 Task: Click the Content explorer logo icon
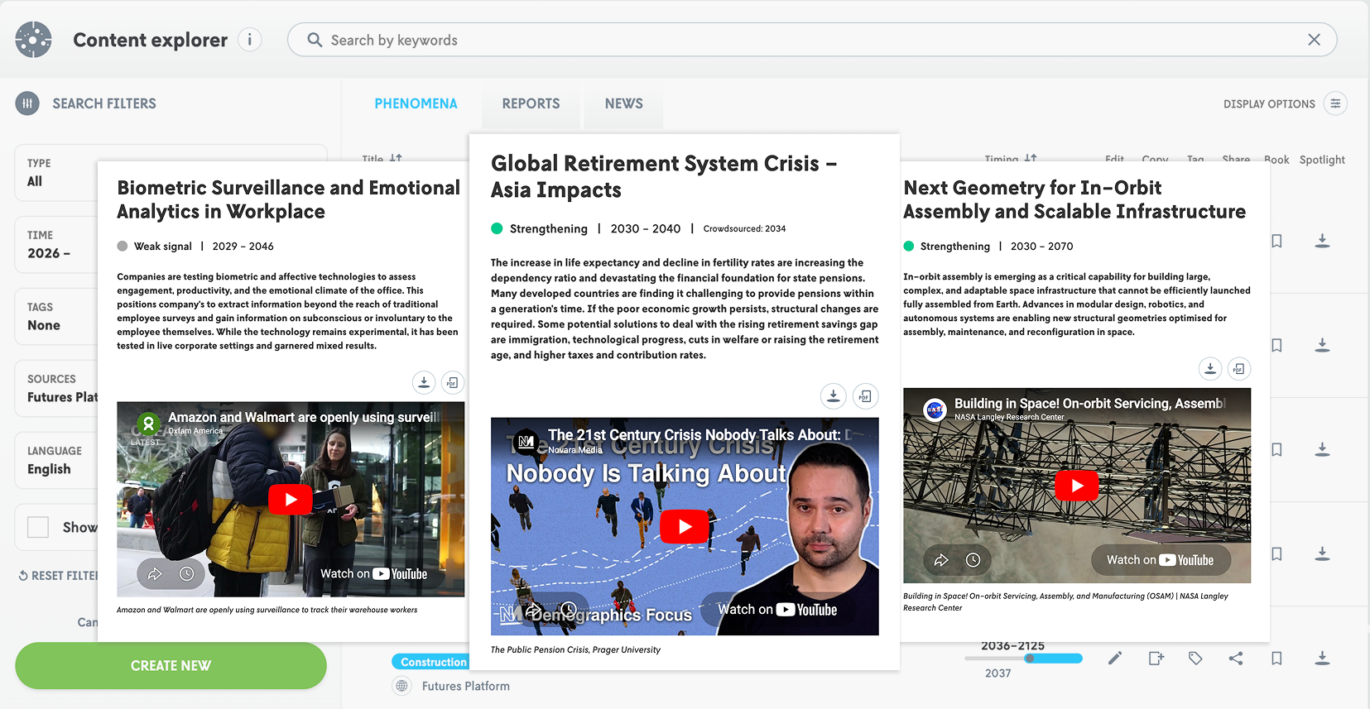(x=33, y=40)
